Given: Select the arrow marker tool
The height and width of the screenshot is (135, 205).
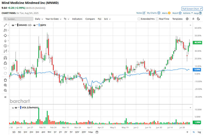Looking at the screenshot, I should 5,41.
